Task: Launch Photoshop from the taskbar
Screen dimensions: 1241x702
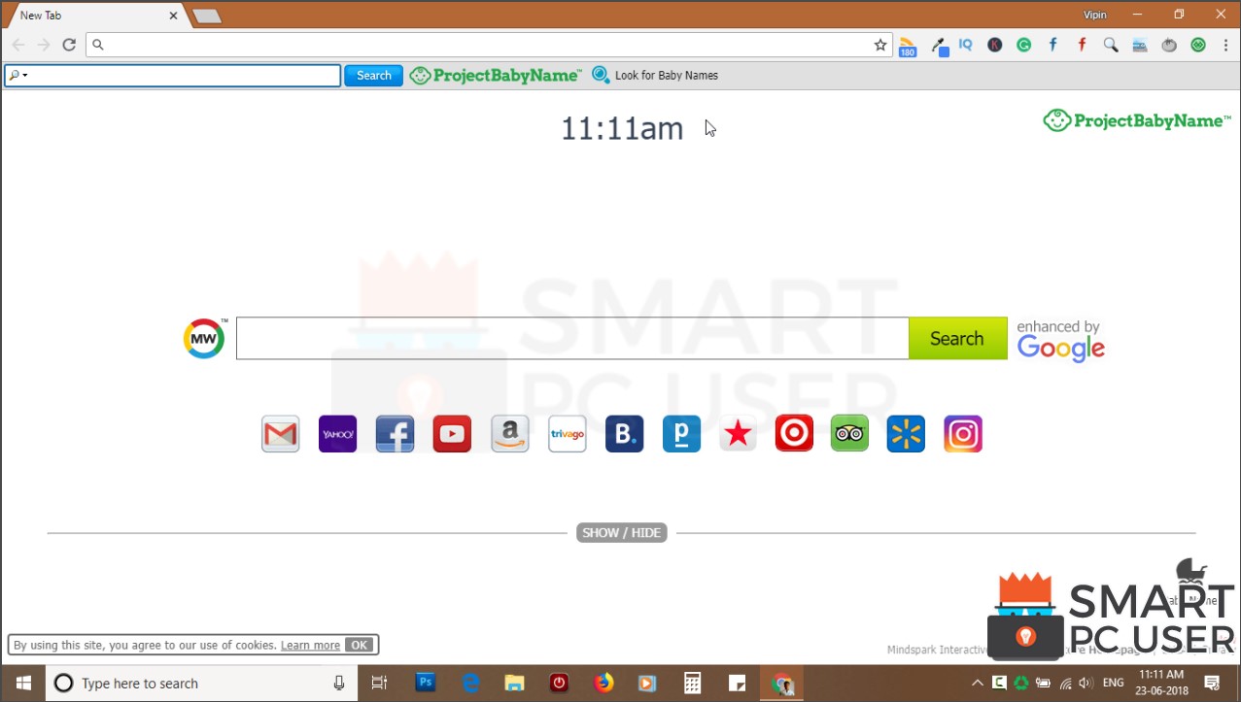Action: [426, 683]
